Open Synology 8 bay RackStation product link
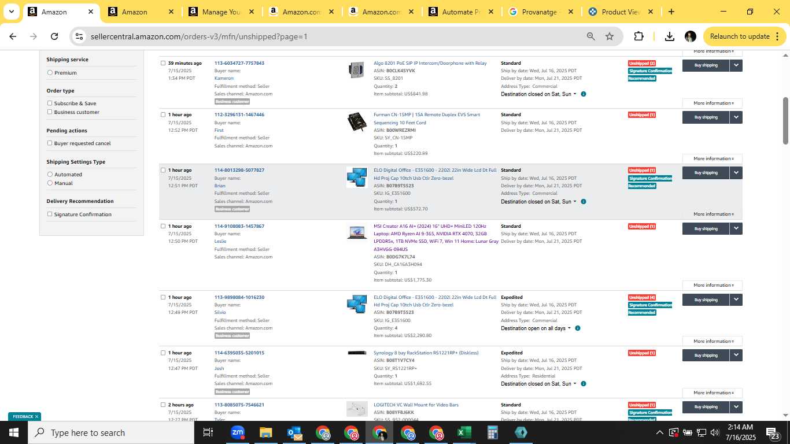The width and height of the screenshot is (790, 444). tap(426, 353)
